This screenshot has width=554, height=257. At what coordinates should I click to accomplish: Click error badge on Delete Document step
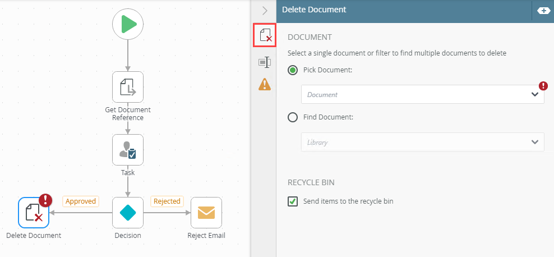click(45, 201)
